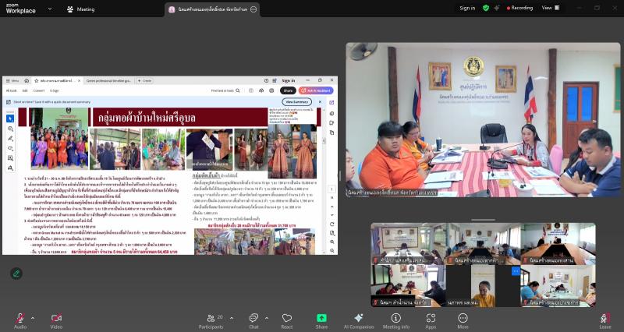Image resolution: width=624 pixels, height=332 pixels.
Task: Click Sign in inside Acrobat window
Action: [288, 80]
